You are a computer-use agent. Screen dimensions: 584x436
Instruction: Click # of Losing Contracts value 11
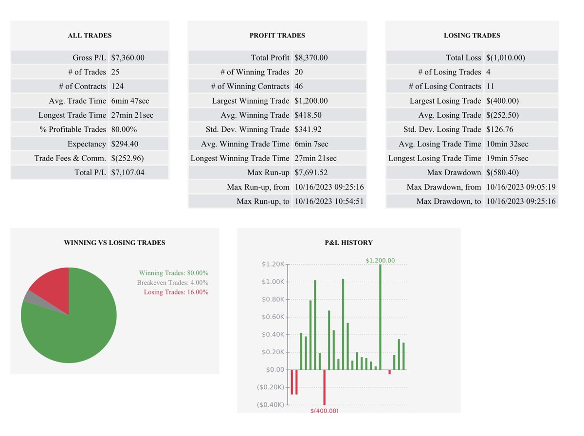[490, 86]
